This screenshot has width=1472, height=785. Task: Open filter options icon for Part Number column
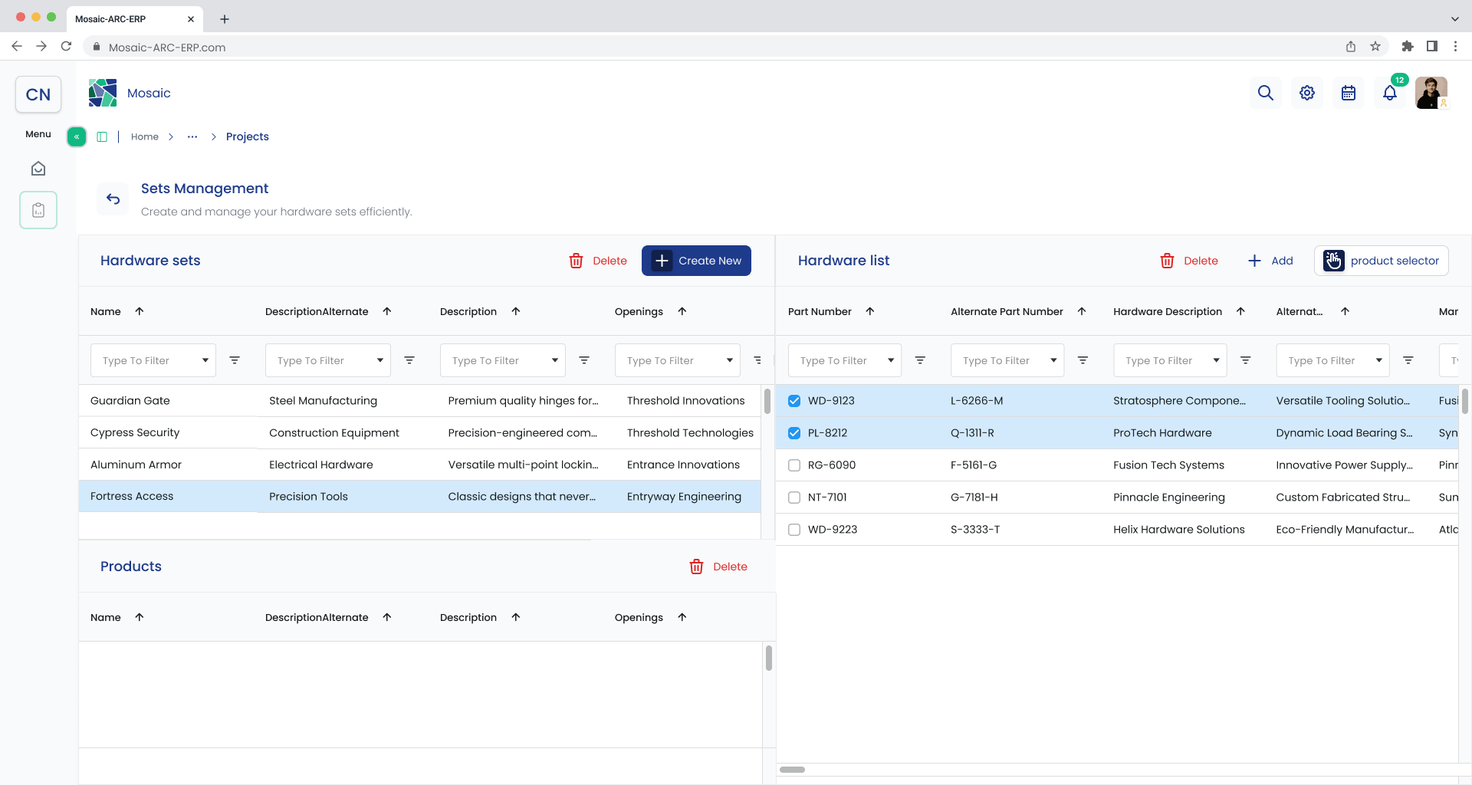[920, 360]
